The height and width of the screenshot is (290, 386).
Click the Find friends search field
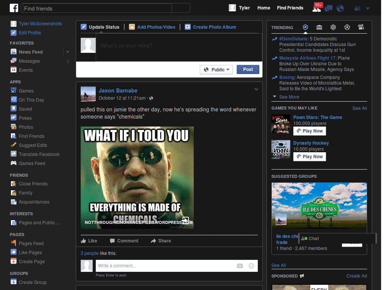coord(97,8)
